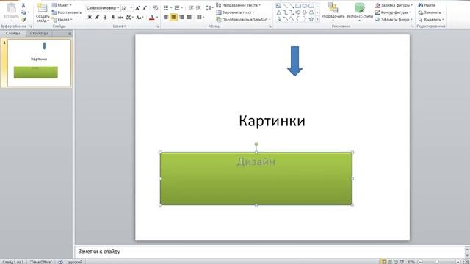
Task: Open the numbered list dropdown arrow
Action: 182,8
